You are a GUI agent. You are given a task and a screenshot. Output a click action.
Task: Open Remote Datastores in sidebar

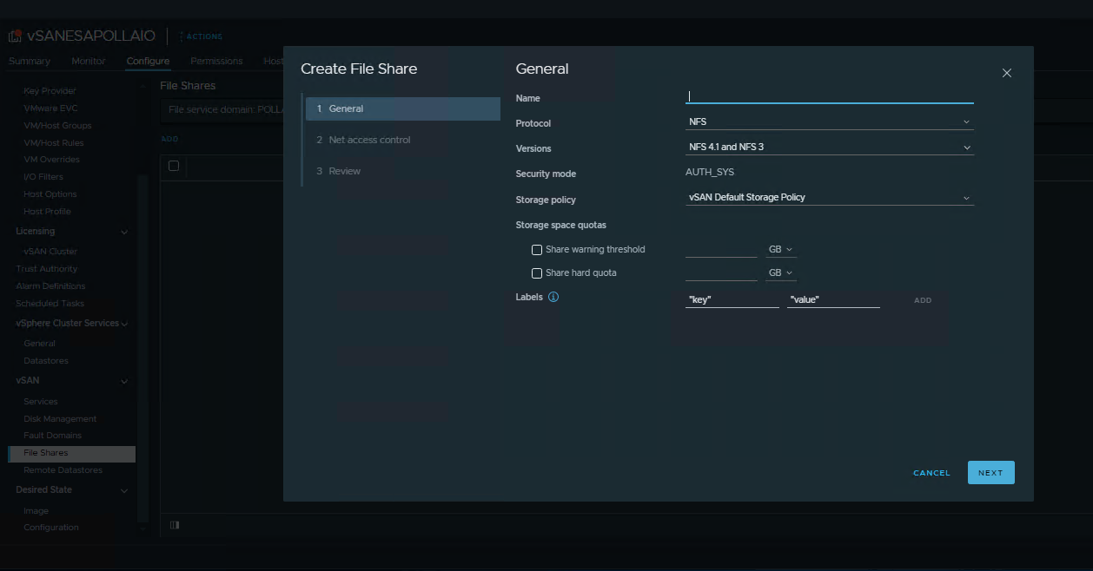63,470
